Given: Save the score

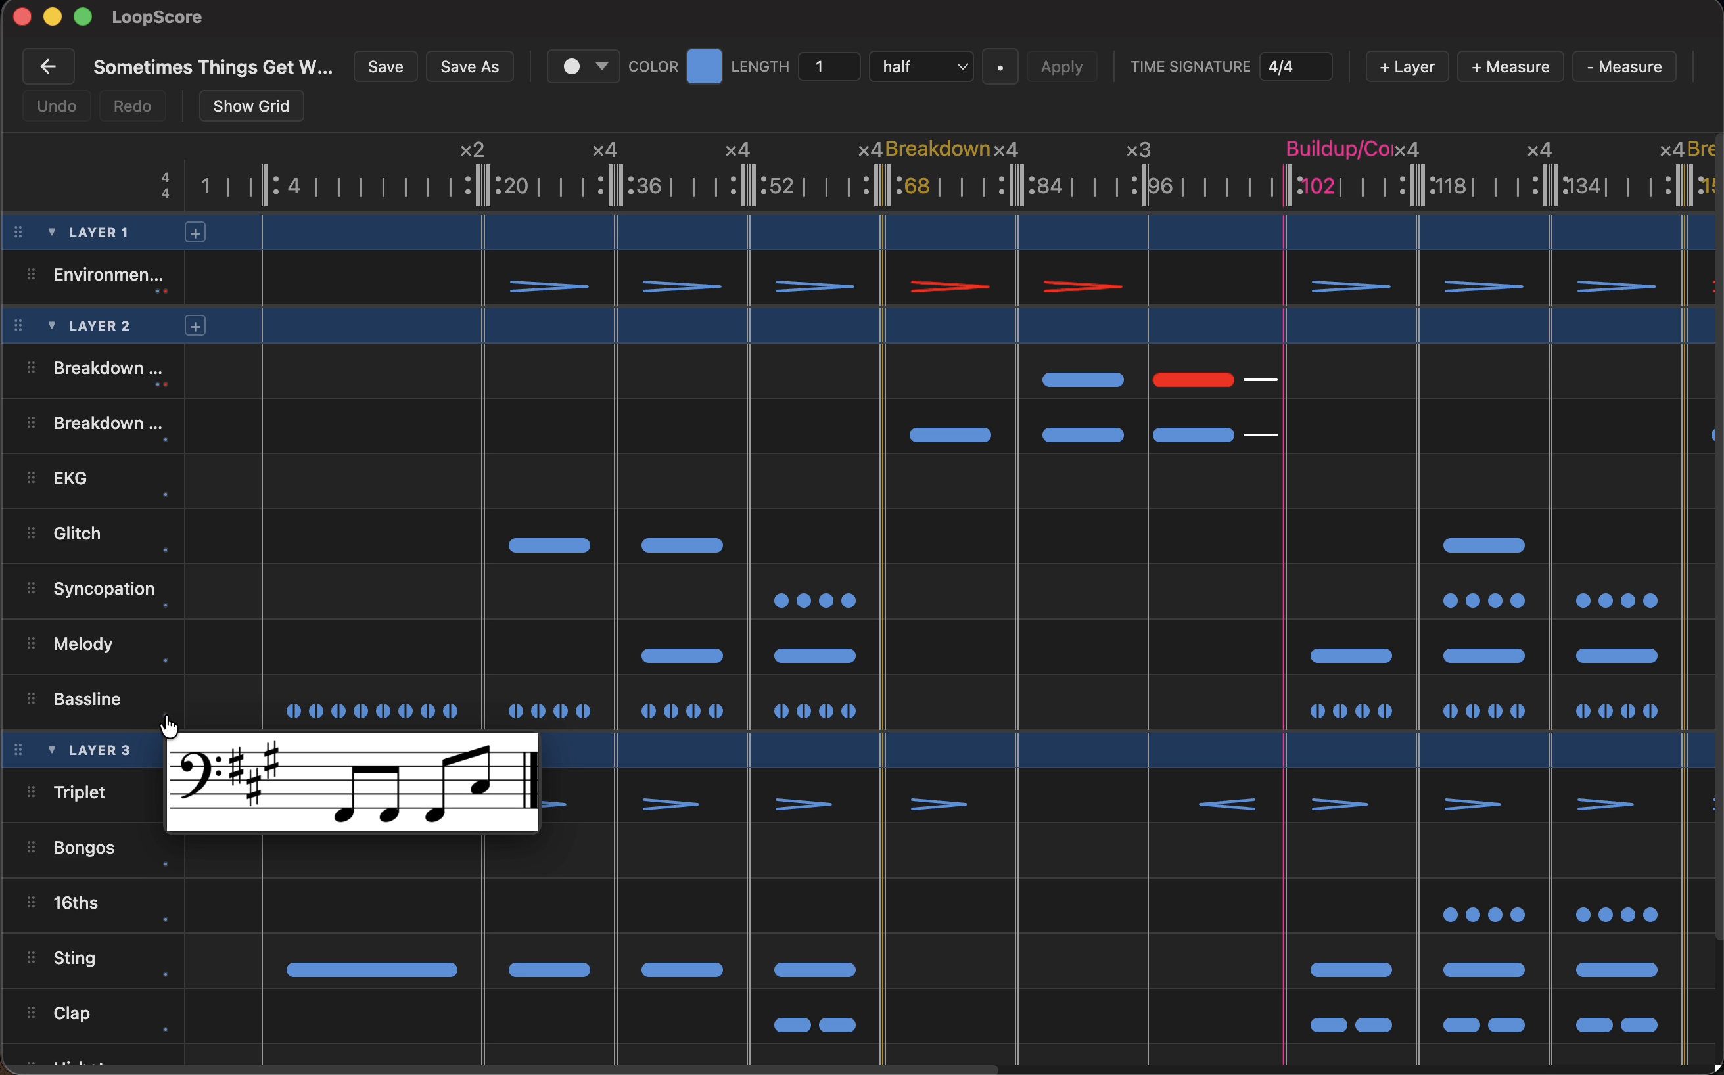Looking at the screenshot, I should click(385, 67).
